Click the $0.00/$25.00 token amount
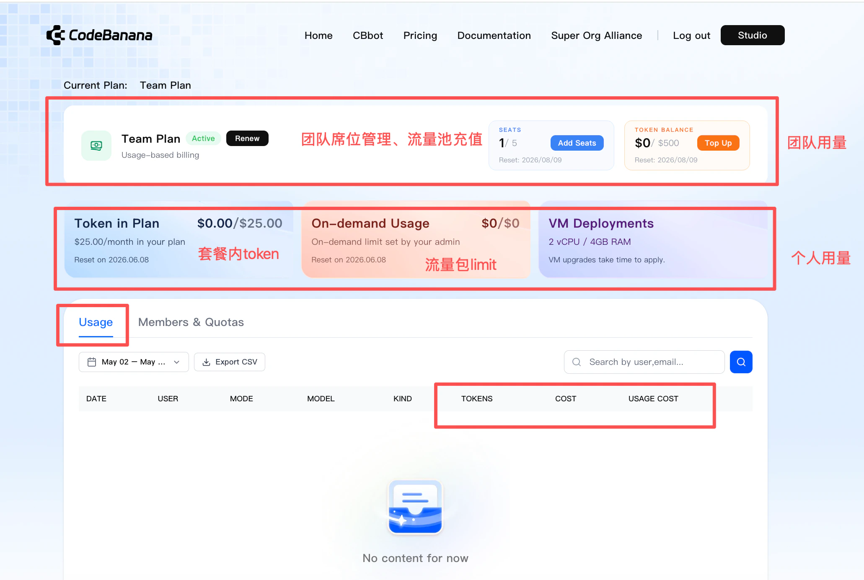 point(240,223)
